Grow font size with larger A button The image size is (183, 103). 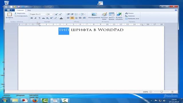pos(56,14)
